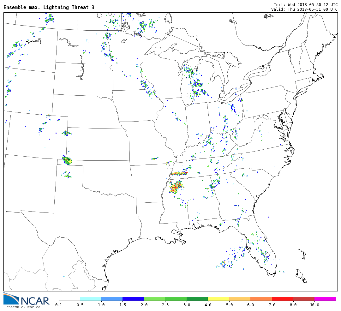The image size is (341, 311).
Task: Click the yellow-green storm cell on the Colorado–Oklahoma border
Action: click(67, 160)
